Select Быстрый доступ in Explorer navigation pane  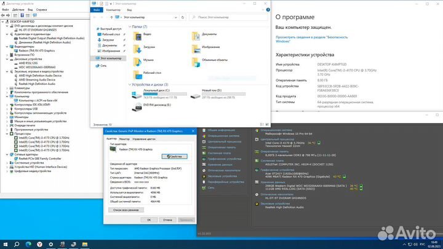109,29
